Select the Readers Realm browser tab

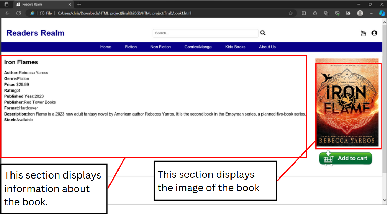44,5
